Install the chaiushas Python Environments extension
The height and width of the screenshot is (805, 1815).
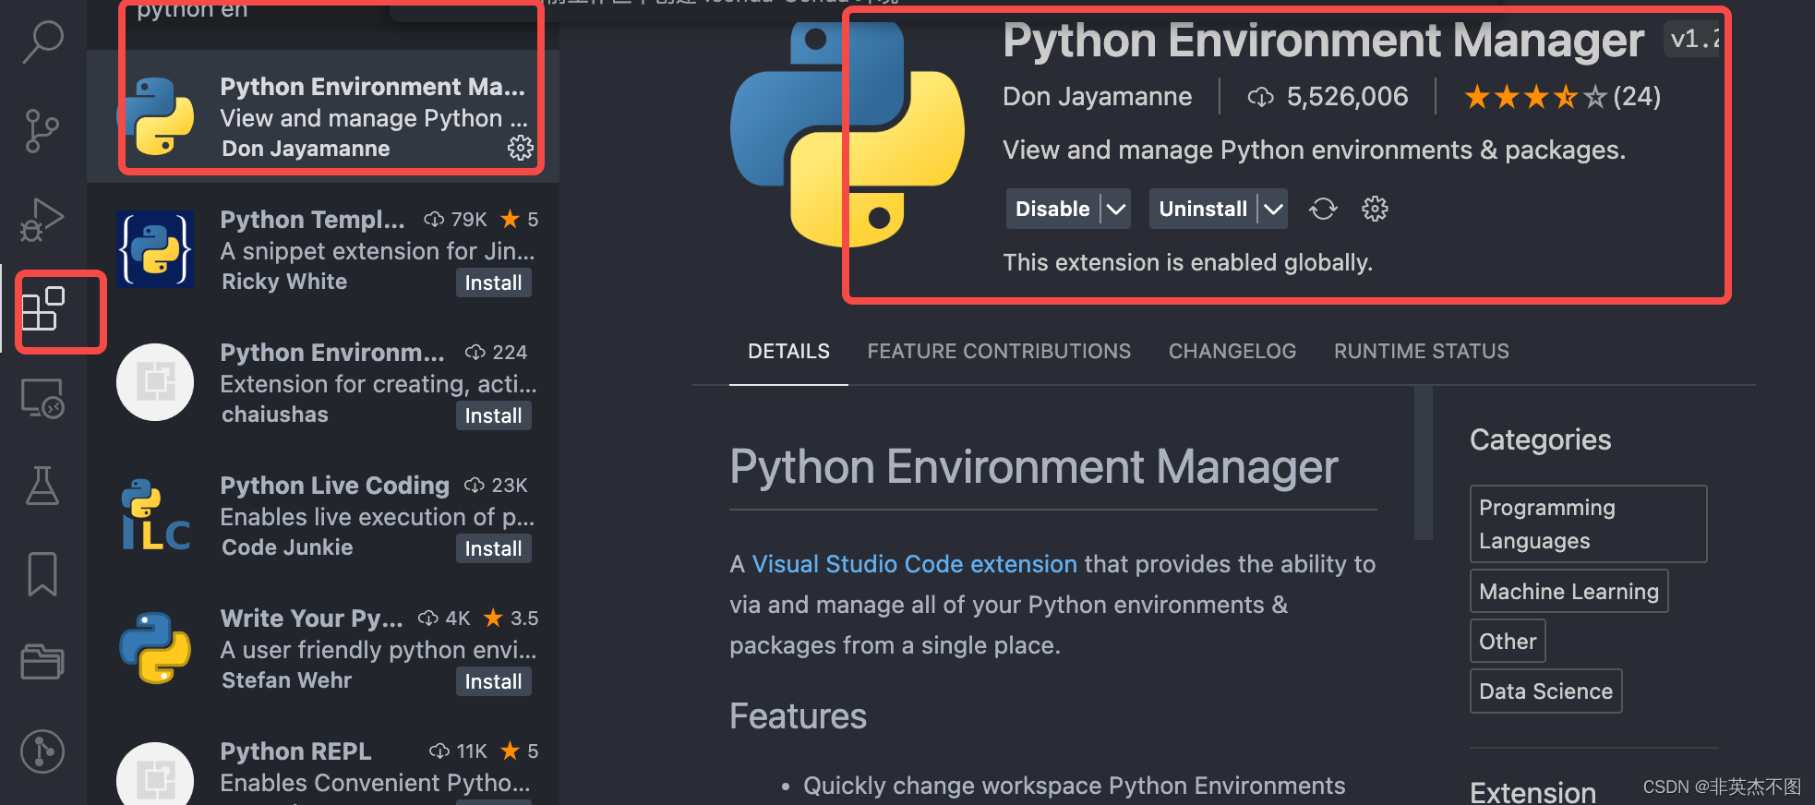click(493, 415)
